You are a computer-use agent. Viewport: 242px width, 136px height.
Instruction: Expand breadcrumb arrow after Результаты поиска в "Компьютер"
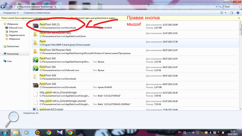click(55, 7)
